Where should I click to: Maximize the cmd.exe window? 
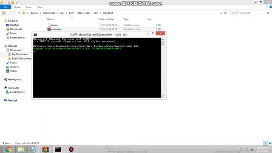tap(153, 34)
